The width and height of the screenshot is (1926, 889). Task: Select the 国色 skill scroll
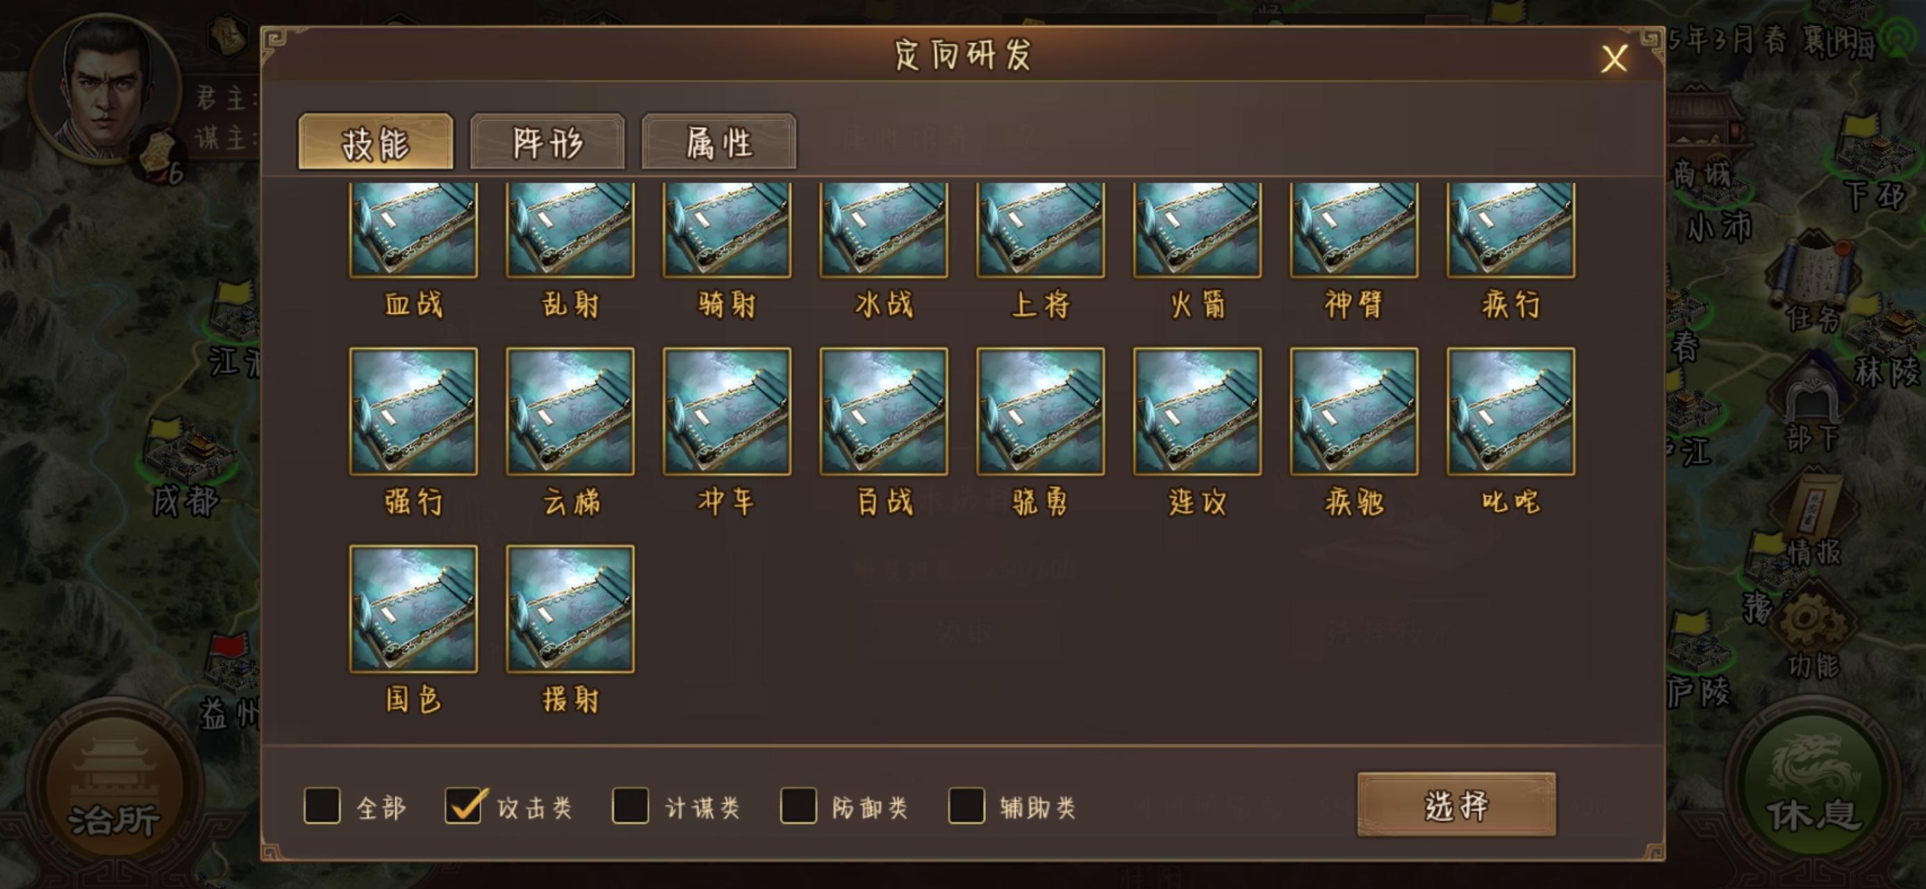click(x=413, y=608)
